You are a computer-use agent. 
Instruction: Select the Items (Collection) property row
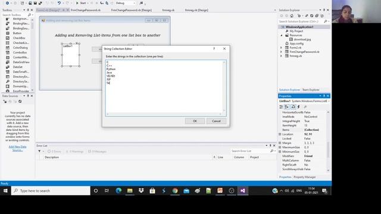tap(303, 130)
